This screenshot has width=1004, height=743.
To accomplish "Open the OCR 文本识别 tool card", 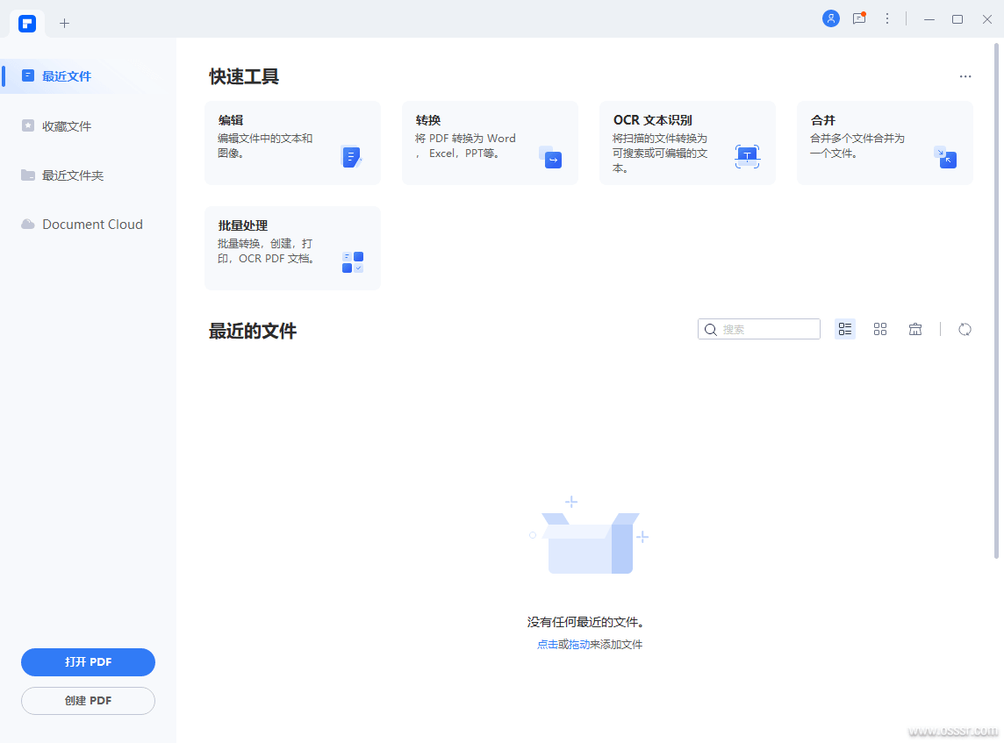I will click(x=687, y=143).
